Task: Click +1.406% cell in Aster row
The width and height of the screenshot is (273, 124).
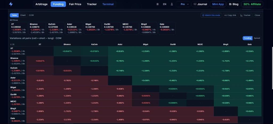Action: click(x=250, y=81)
